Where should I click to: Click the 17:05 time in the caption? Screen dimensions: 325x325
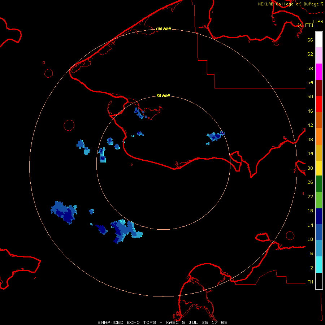tap(219, 322)
